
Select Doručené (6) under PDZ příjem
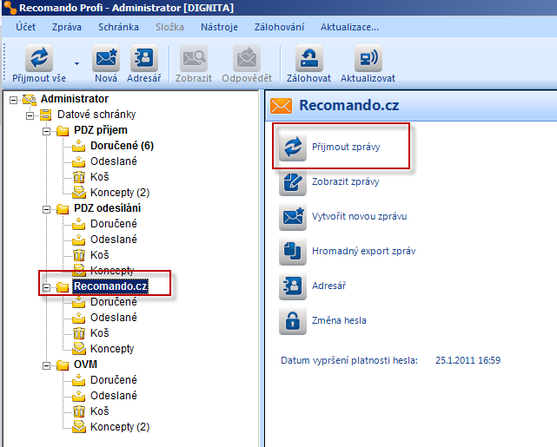pos(122,146)
